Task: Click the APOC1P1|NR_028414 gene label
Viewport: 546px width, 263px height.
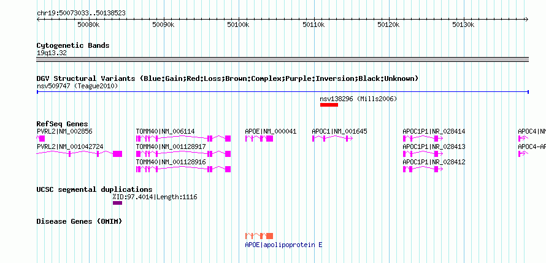Action: point(434,131)
